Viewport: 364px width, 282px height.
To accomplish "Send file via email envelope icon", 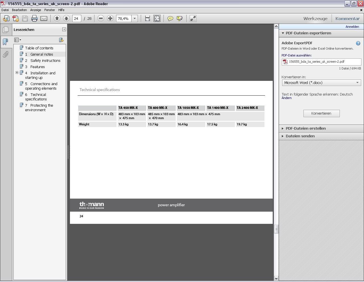I will [44, 18].
